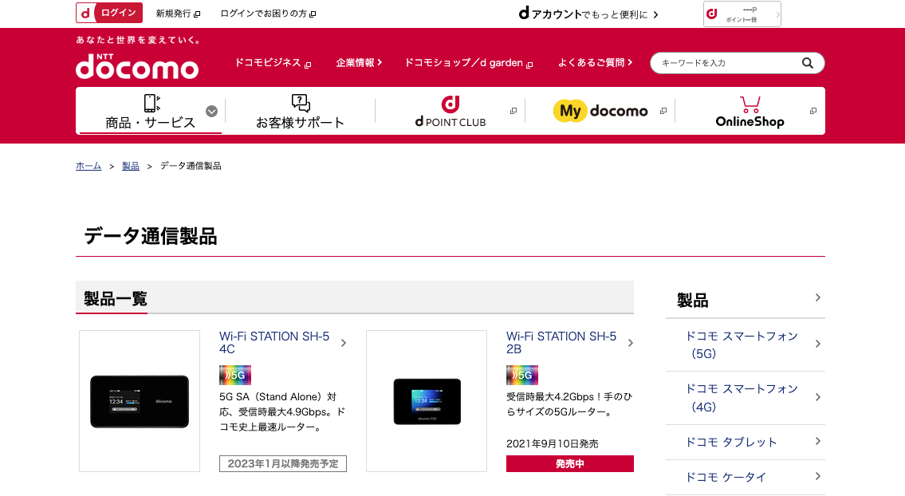Click external-link icon beside My docomo
Screen dimensions: 905x496
pos(663,111)
